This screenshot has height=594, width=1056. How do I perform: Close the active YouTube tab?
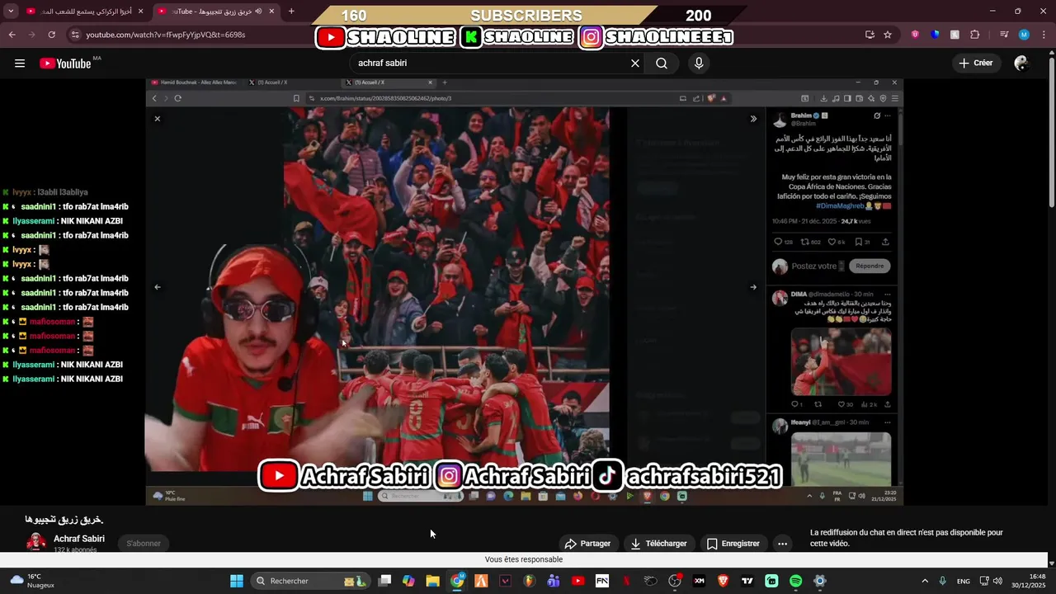point(271,12)
